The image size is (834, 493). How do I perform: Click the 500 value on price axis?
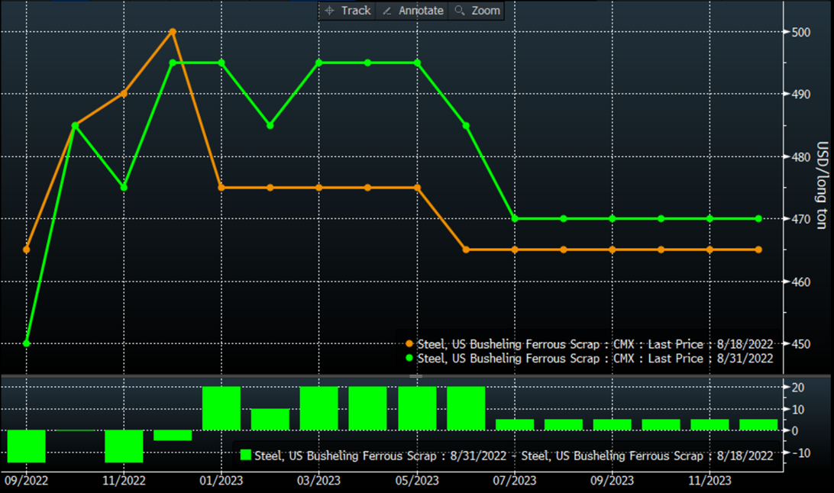point(800,32)
